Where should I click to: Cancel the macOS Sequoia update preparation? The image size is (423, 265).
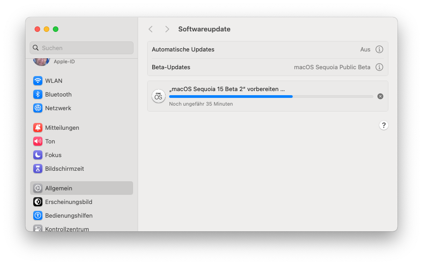pyautogui.click(x=381, y=96)
